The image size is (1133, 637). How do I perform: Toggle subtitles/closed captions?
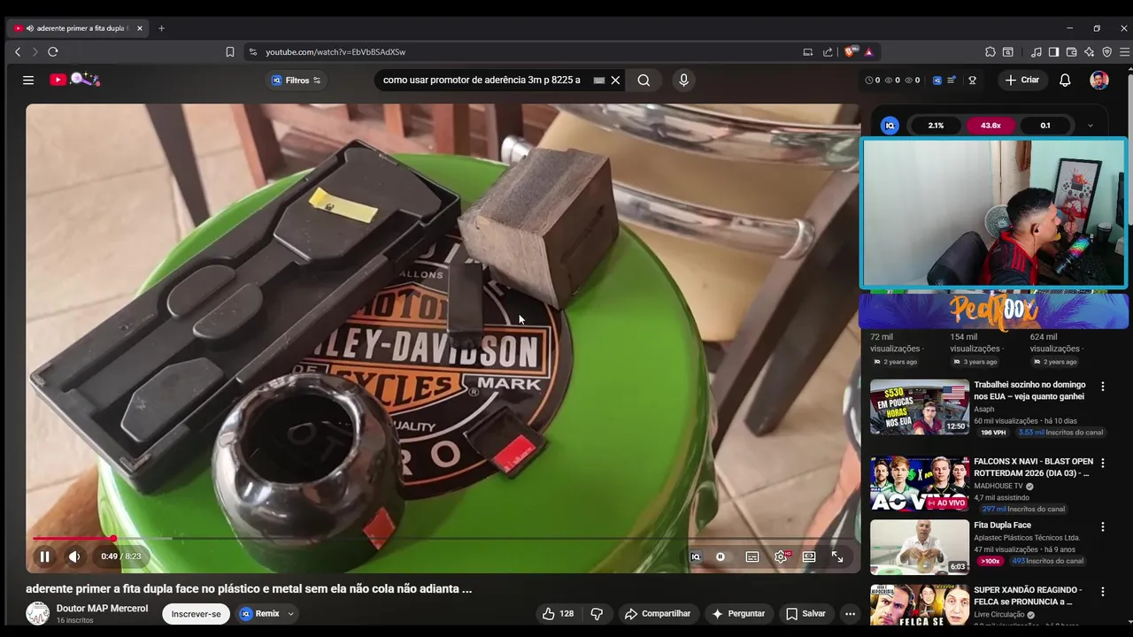752,556
